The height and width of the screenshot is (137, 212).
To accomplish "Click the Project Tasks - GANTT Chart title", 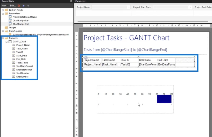I will (x=126, y=38).
